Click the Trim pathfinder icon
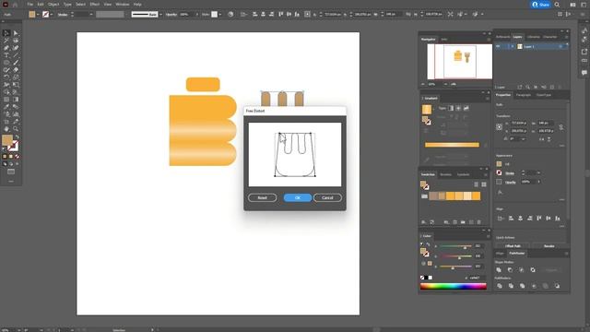The height and width of the screenshot is (332, 590). pos(511,286)
